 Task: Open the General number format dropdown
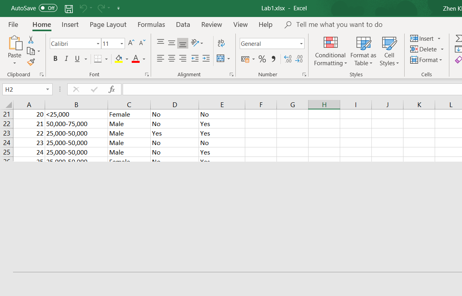click(x=301, y=44)
